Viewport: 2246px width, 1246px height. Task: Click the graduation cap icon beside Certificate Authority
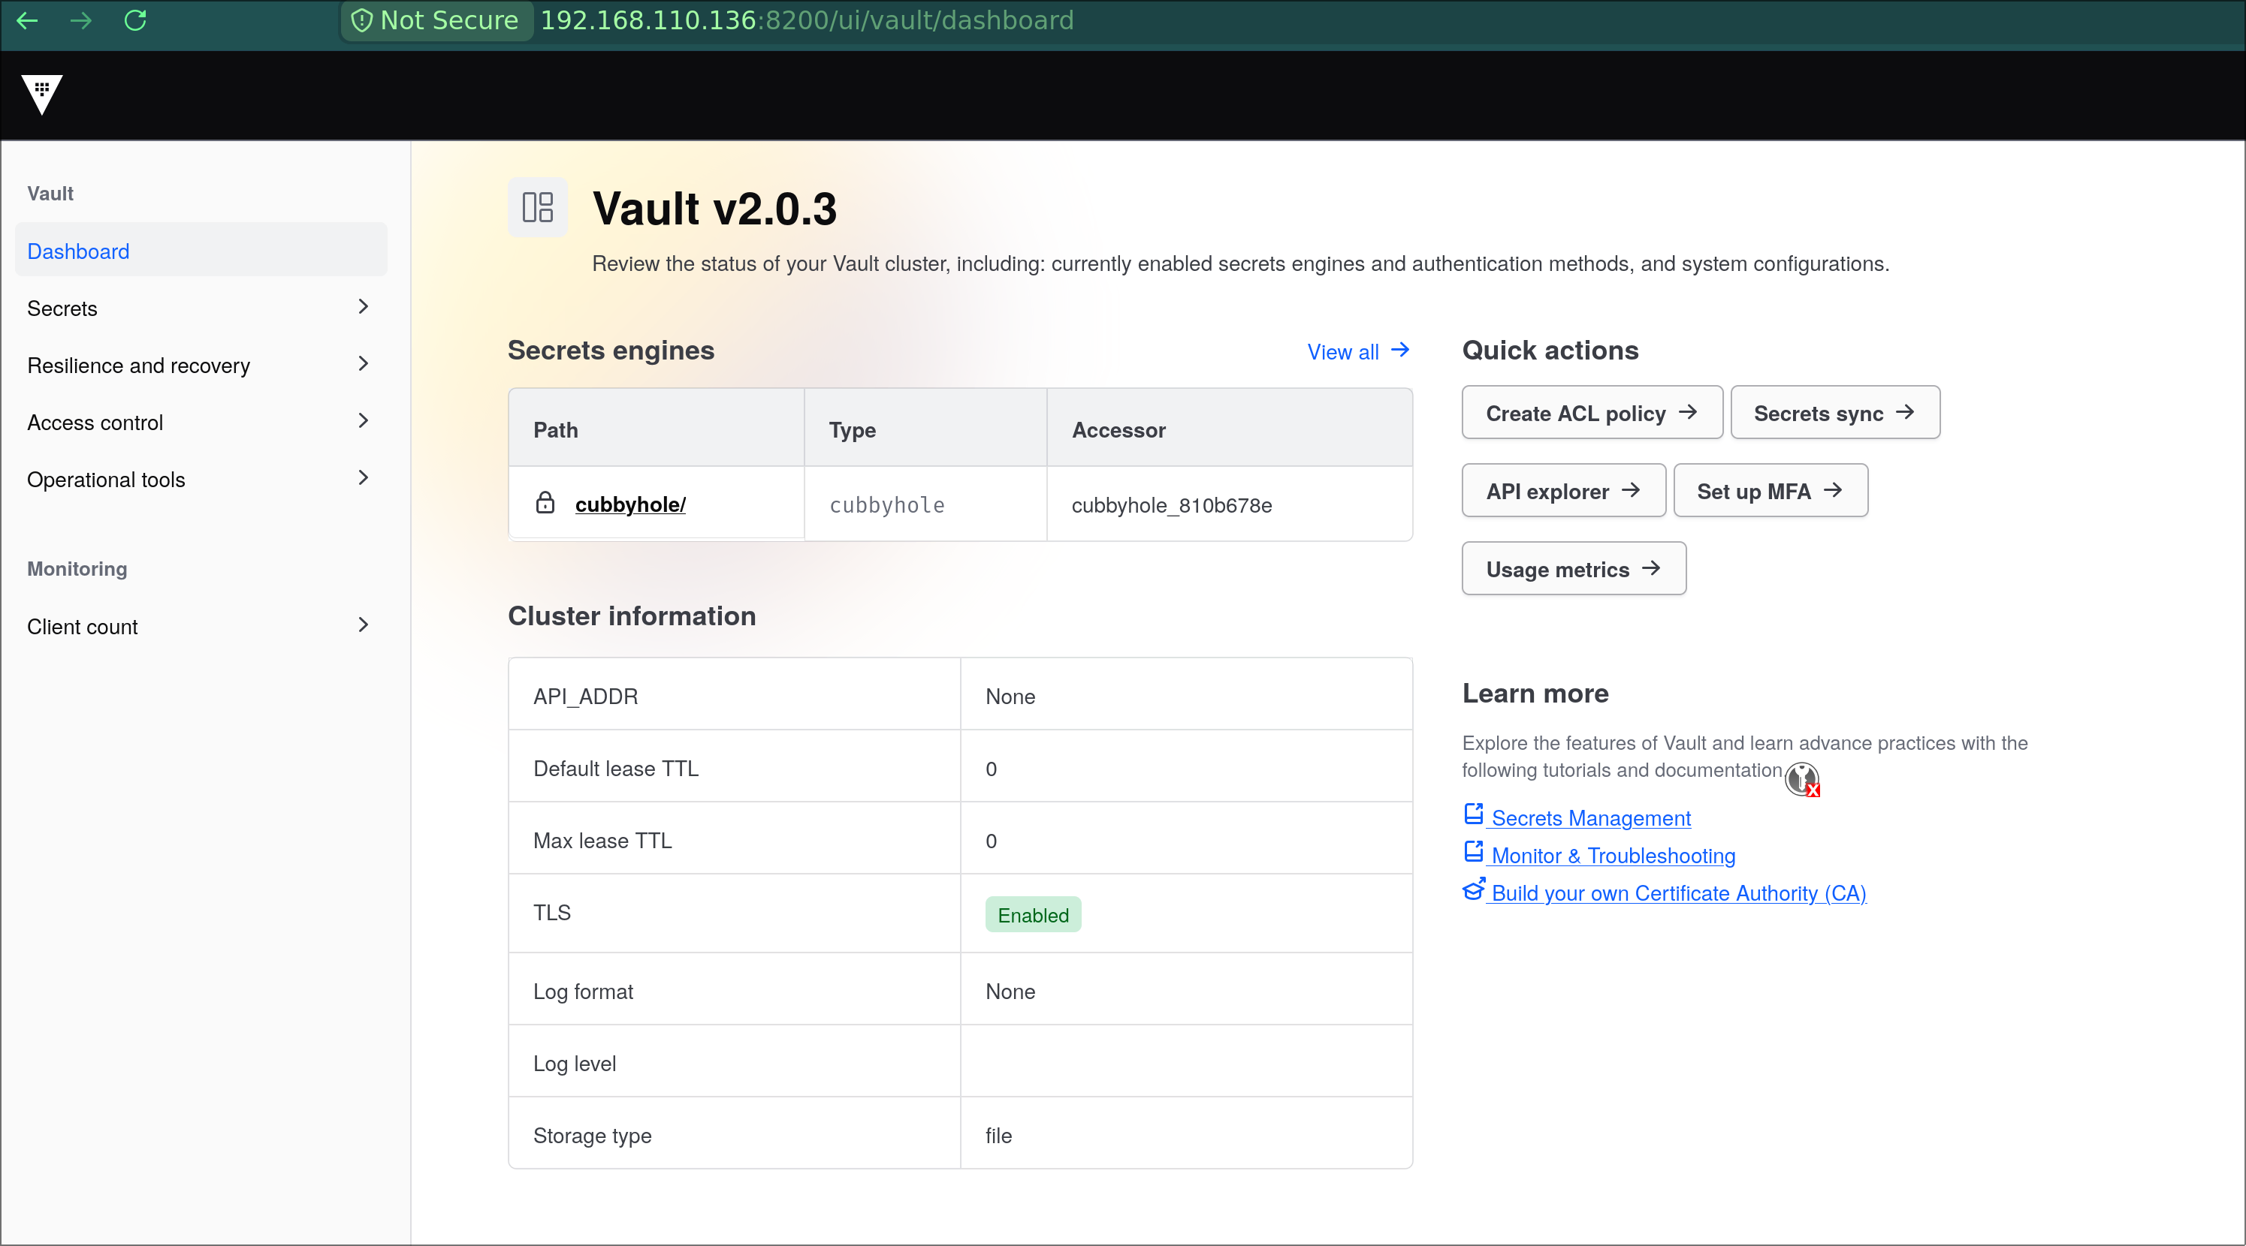(x=1474, y=889)
